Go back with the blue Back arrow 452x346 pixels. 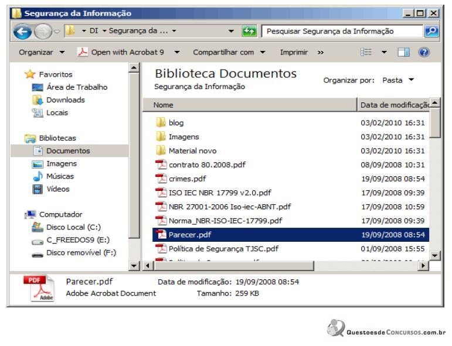(22, 32)
